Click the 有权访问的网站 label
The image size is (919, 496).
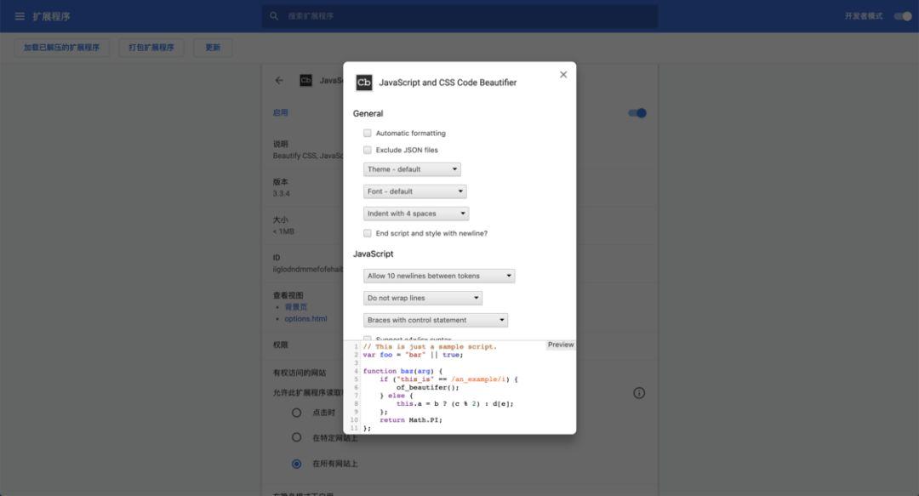[x=300, y=373]
